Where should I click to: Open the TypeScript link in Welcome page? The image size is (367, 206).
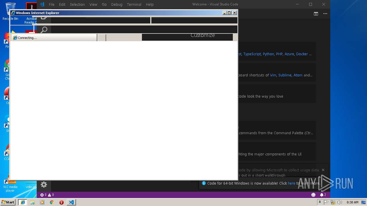(252, 54)
